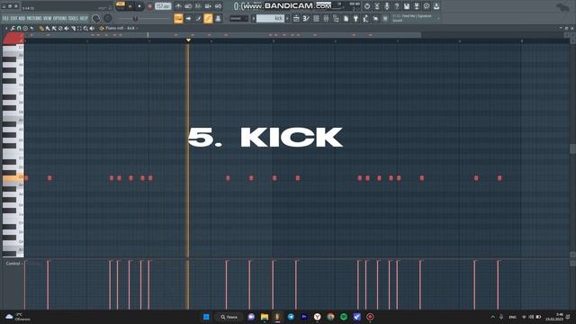The width and height of the screenshot is (576, 324).
Task: Open the HELP menu
Action: pos(84,18)
